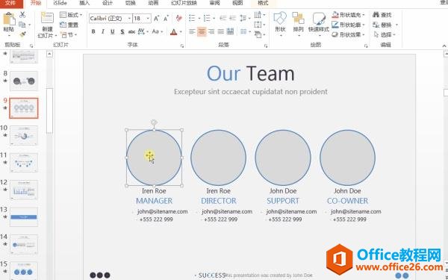
Task: Click the numbered list icon
Action: 207,19
